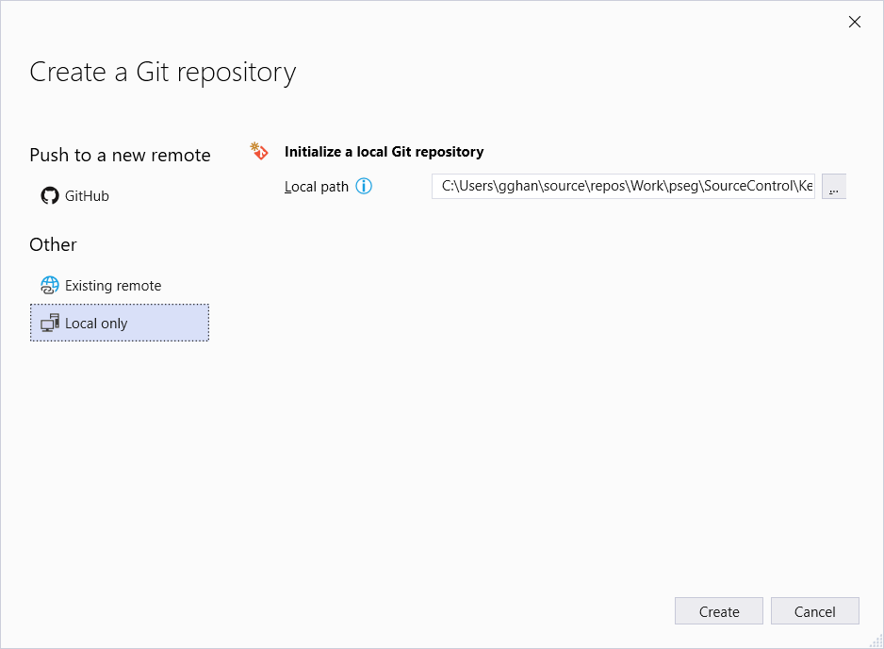This screenshot has width=884, height=649.
Task: Choose the Local only option text
Action: point(96,324)
